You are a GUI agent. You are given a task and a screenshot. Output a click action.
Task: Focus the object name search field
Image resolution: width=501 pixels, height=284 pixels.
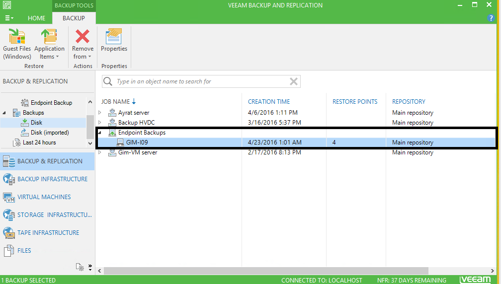point(201,81)
